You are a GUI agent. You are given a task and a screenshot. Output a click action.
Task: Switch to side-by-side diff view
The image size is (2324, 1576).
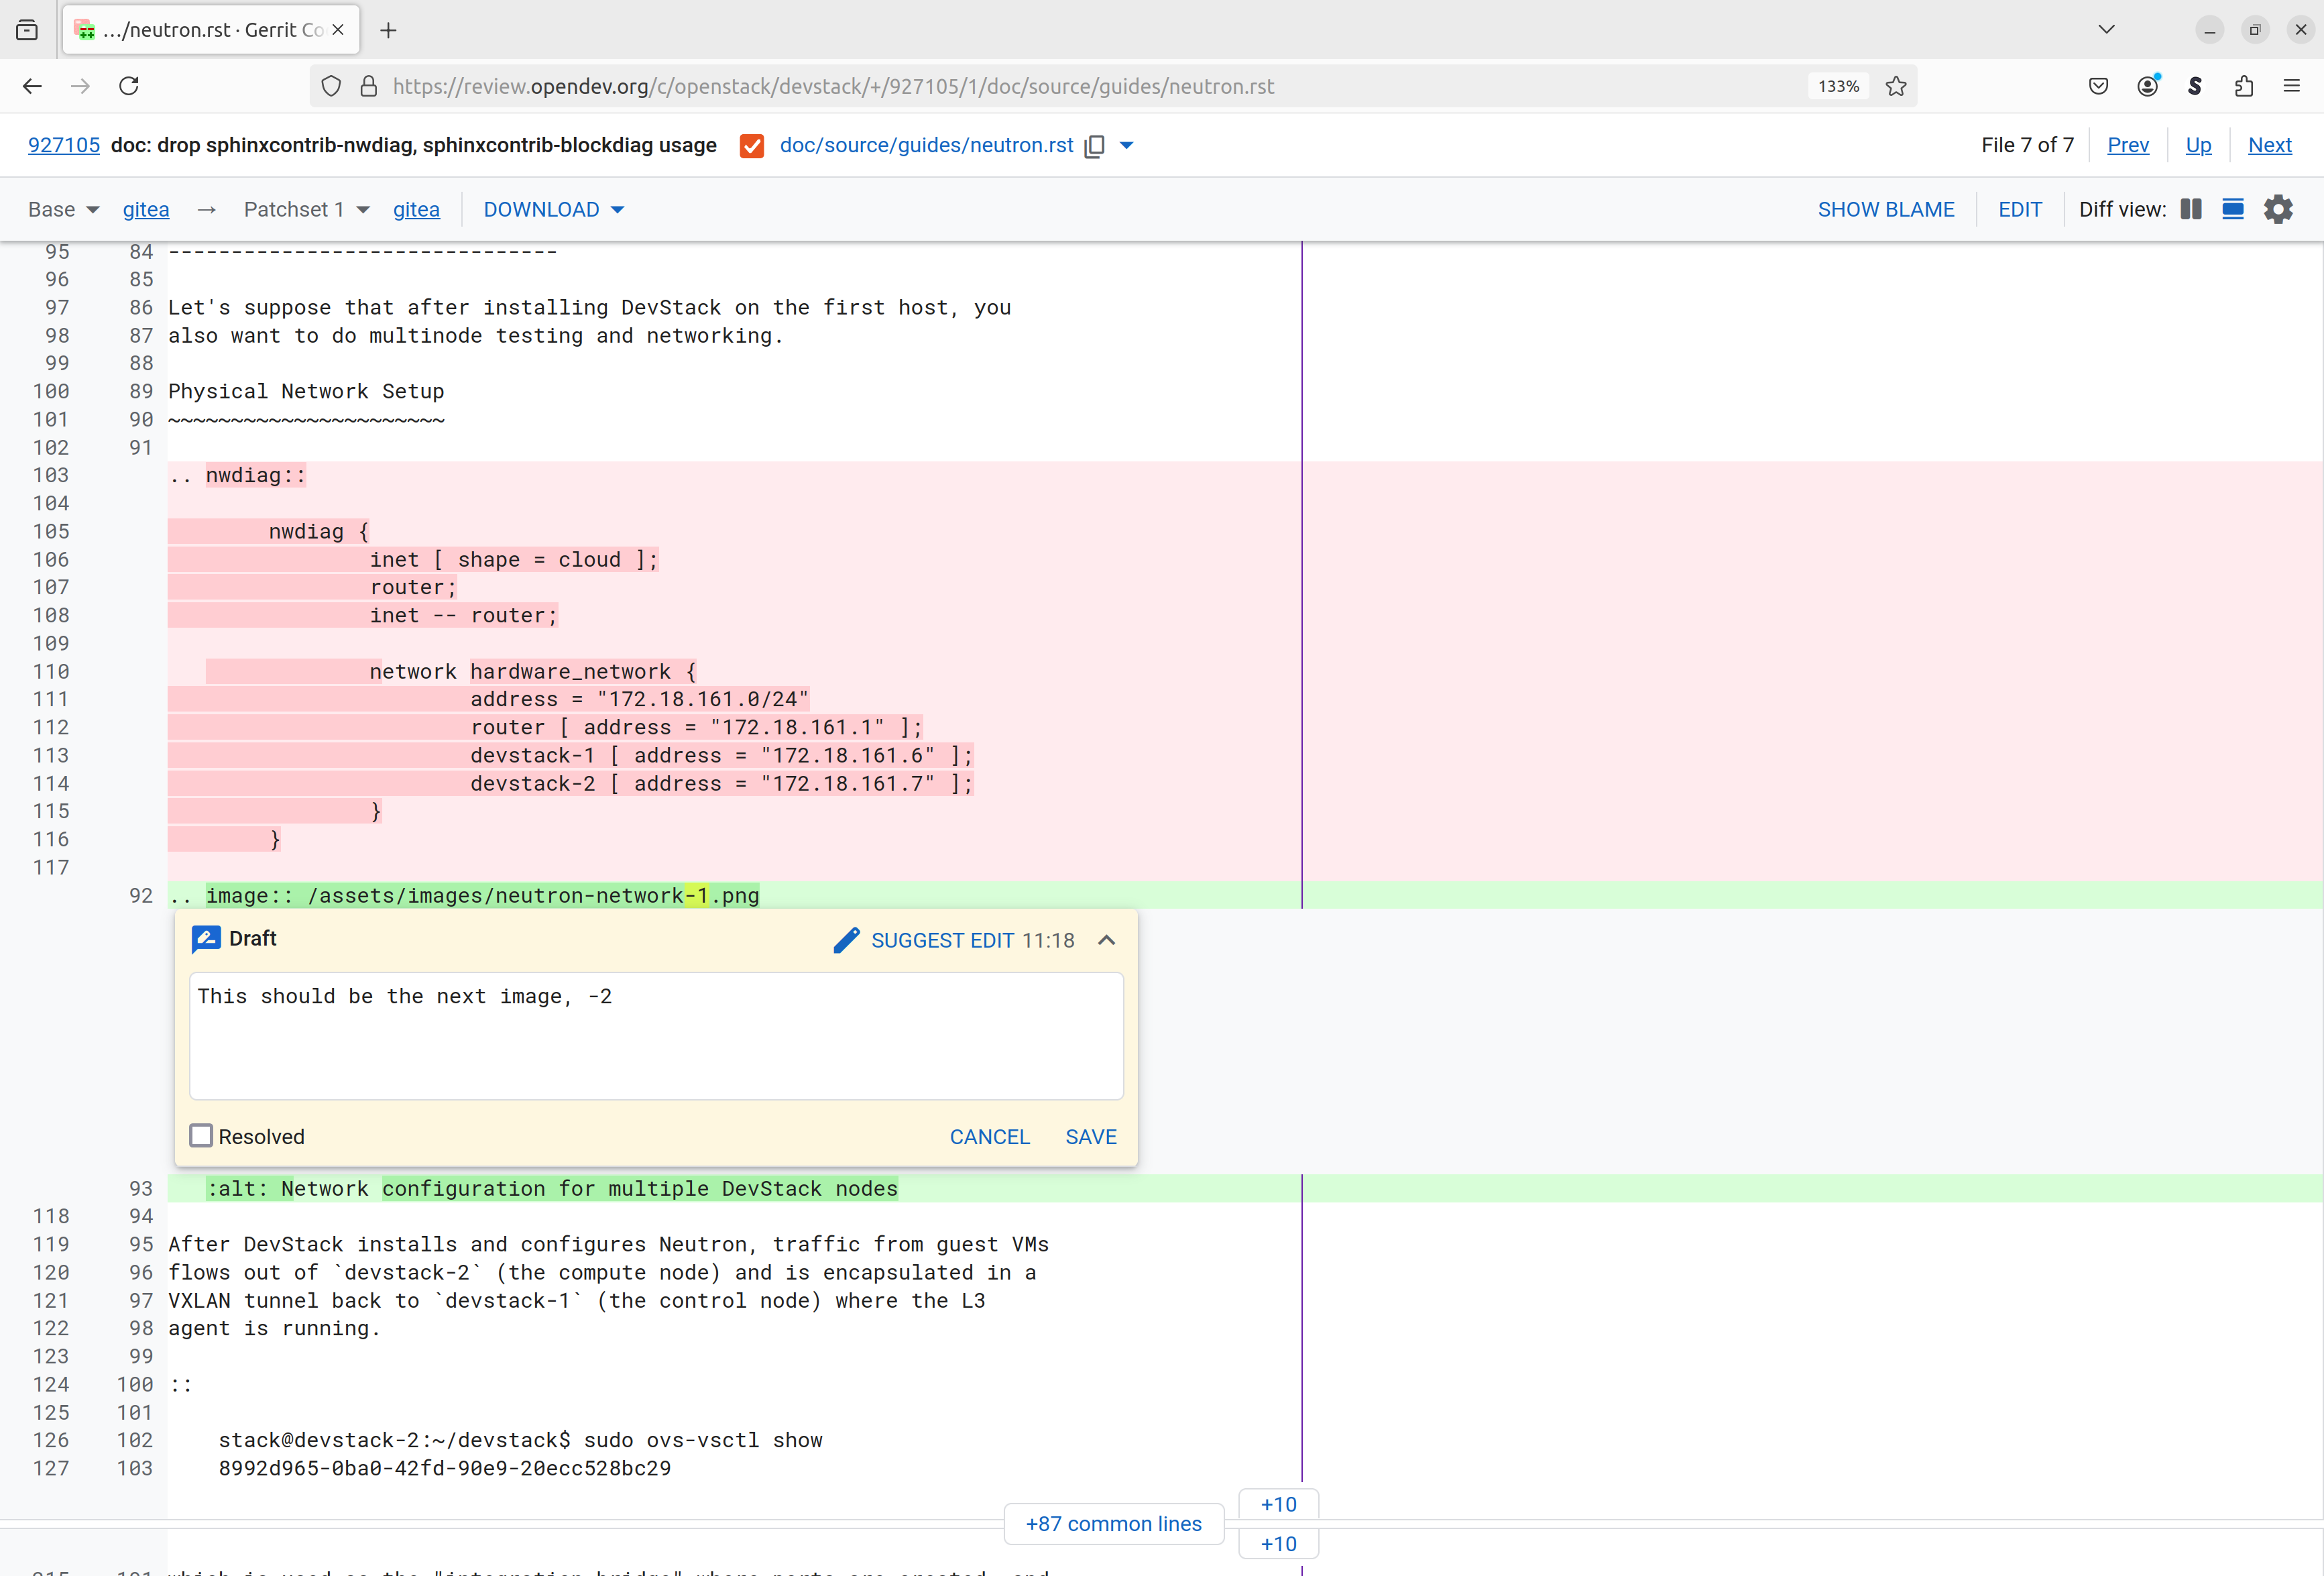[2191, 209]
